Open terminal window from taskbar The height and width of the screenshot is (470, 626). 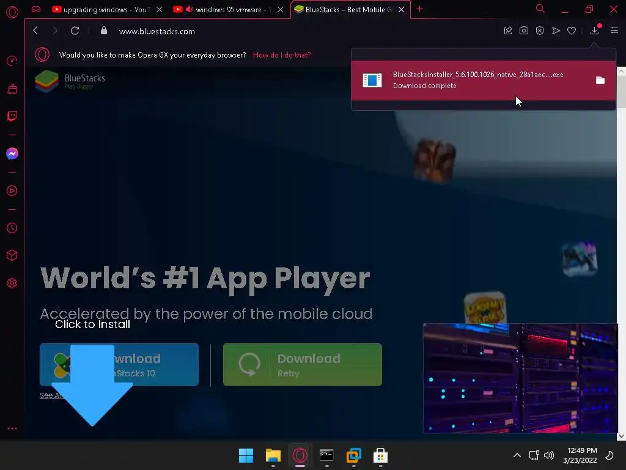(x=326, y=455)
